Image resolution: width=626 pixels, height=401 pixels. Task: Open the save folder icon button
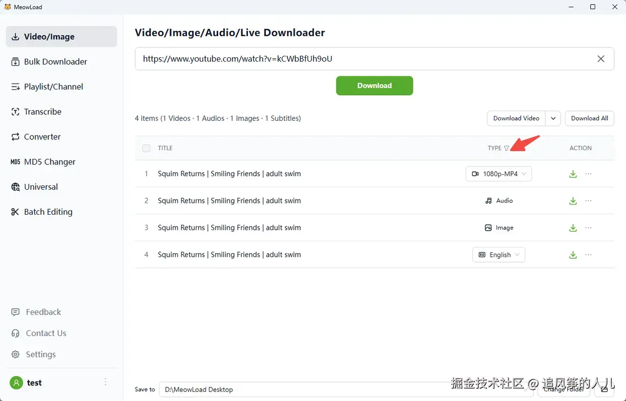click(604, 389)
